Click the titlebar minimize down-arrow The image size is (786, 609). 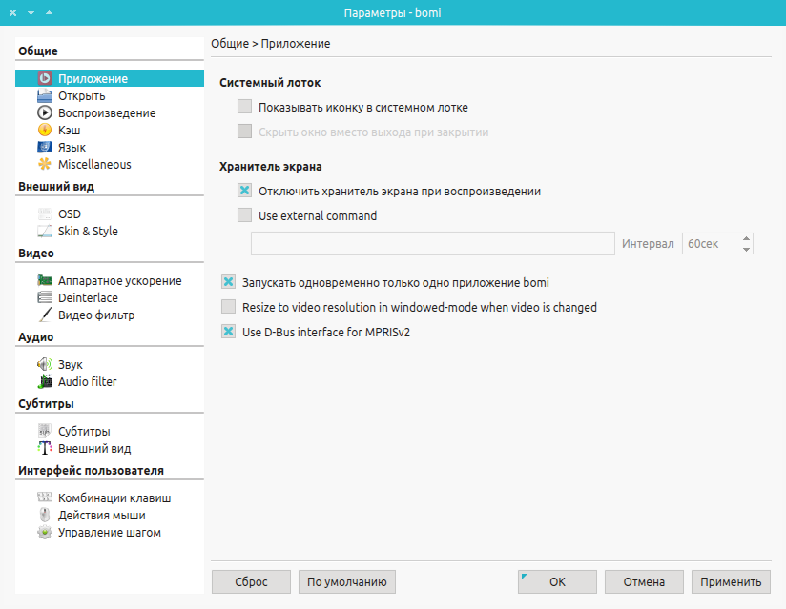(31, 12)
